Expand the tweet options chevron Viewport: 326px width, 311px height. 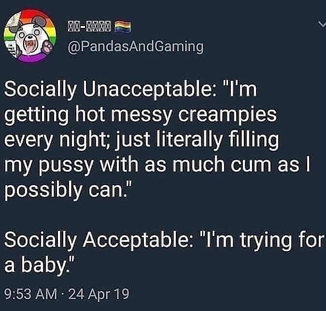[322, 24]
